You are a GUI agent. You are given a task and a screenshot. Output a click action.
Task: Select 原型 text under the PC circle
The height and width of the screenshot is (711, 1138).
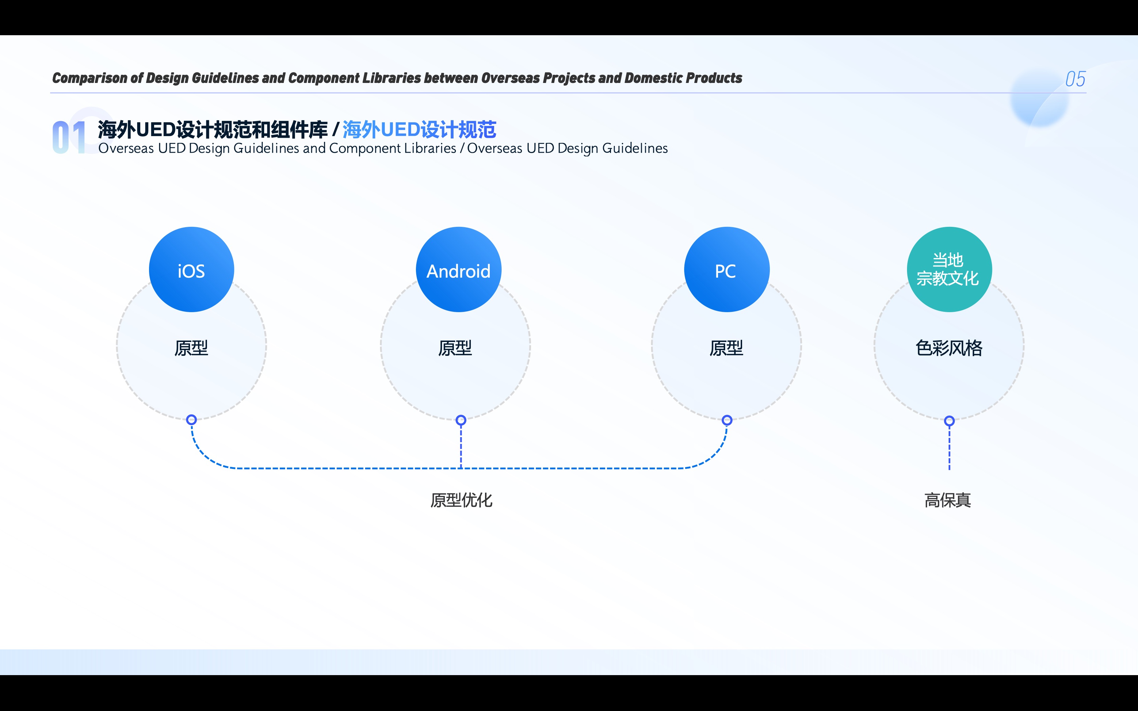[726, 348]
